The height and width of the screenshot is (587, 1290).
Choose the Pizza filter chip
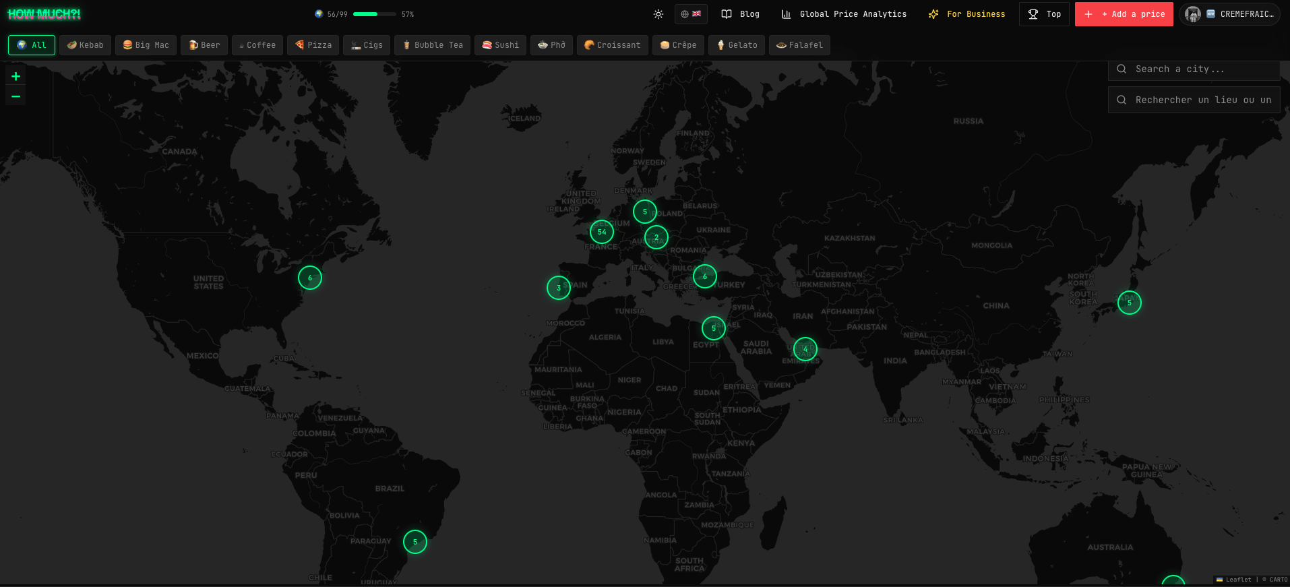tap(313, 45)
